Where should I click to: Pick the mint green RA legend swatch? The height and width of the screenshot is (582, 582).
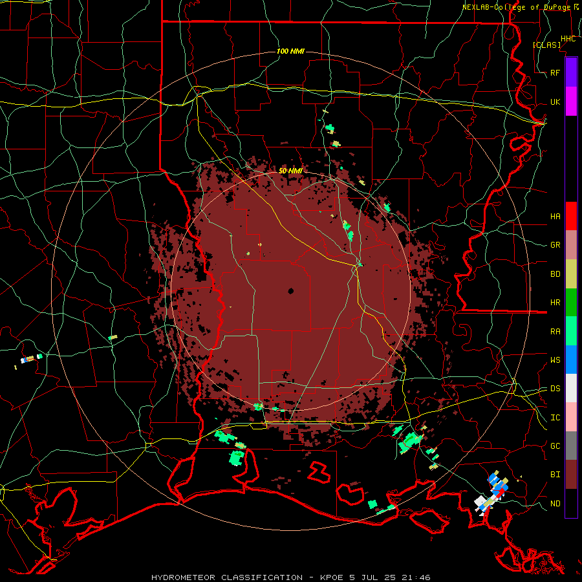coord(571,331)
